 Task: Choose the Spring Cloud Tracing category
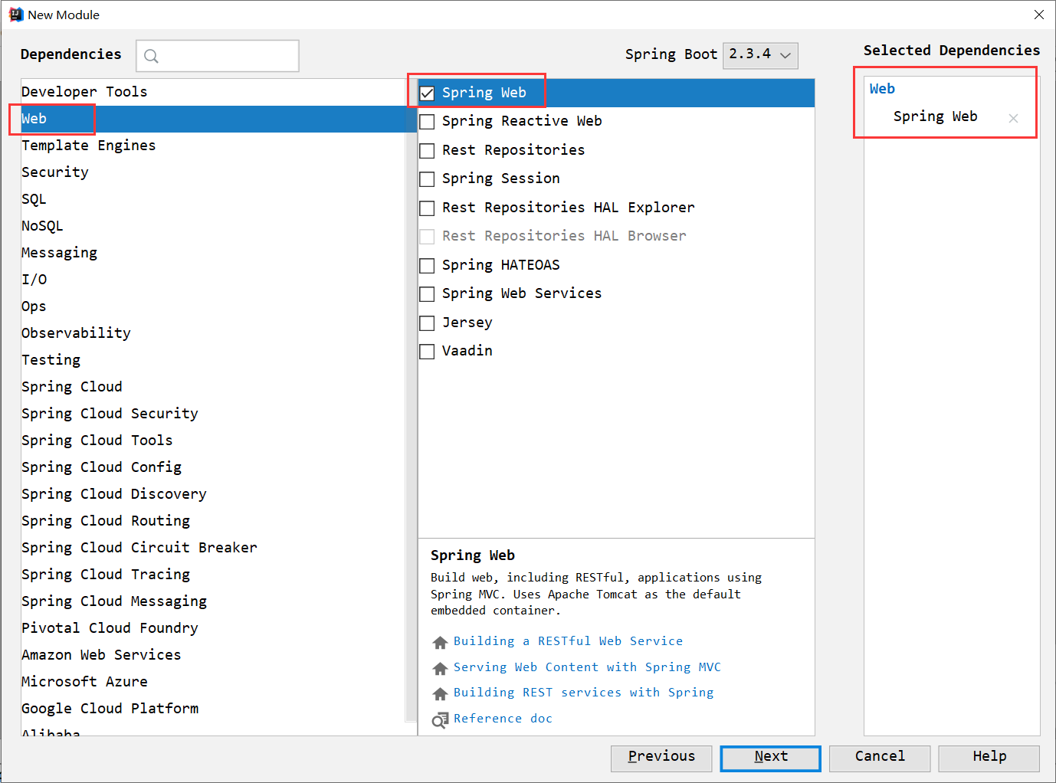click(213, 575)
